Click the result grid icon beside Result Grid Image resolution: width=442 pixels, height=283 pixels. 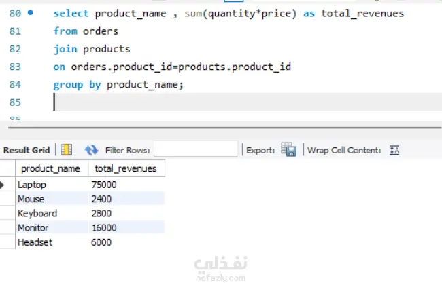[67, 150]
